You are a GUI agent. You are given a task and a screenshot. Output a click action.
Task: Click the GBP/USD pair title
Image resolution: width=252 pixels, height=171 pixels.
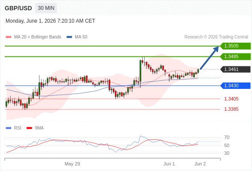click(18, 8)
